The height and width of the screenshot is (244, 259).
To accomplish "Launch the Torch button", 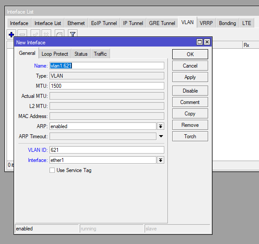I will [x=190, y=136].
